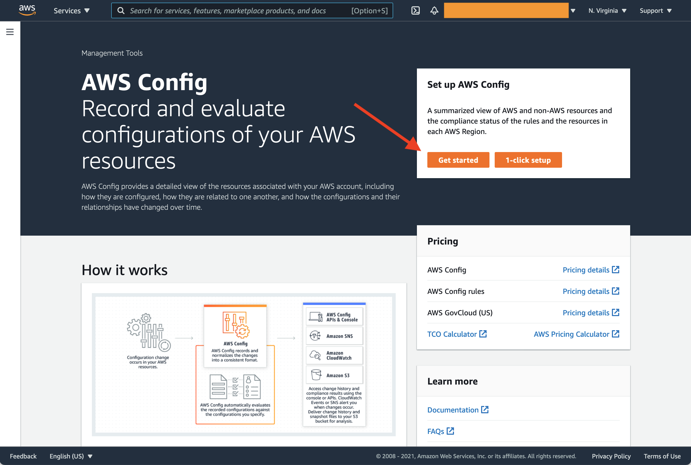Open the TCO Calculator link
The image size is (691, 465).
pos(457,334)
